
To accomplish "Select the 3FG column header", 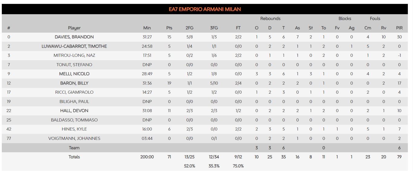I will (x=214, y=28).
